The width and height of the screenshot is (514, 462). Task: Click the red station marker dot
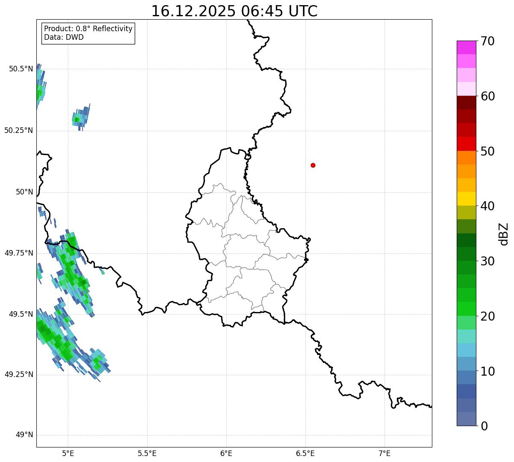pos(313,165)
